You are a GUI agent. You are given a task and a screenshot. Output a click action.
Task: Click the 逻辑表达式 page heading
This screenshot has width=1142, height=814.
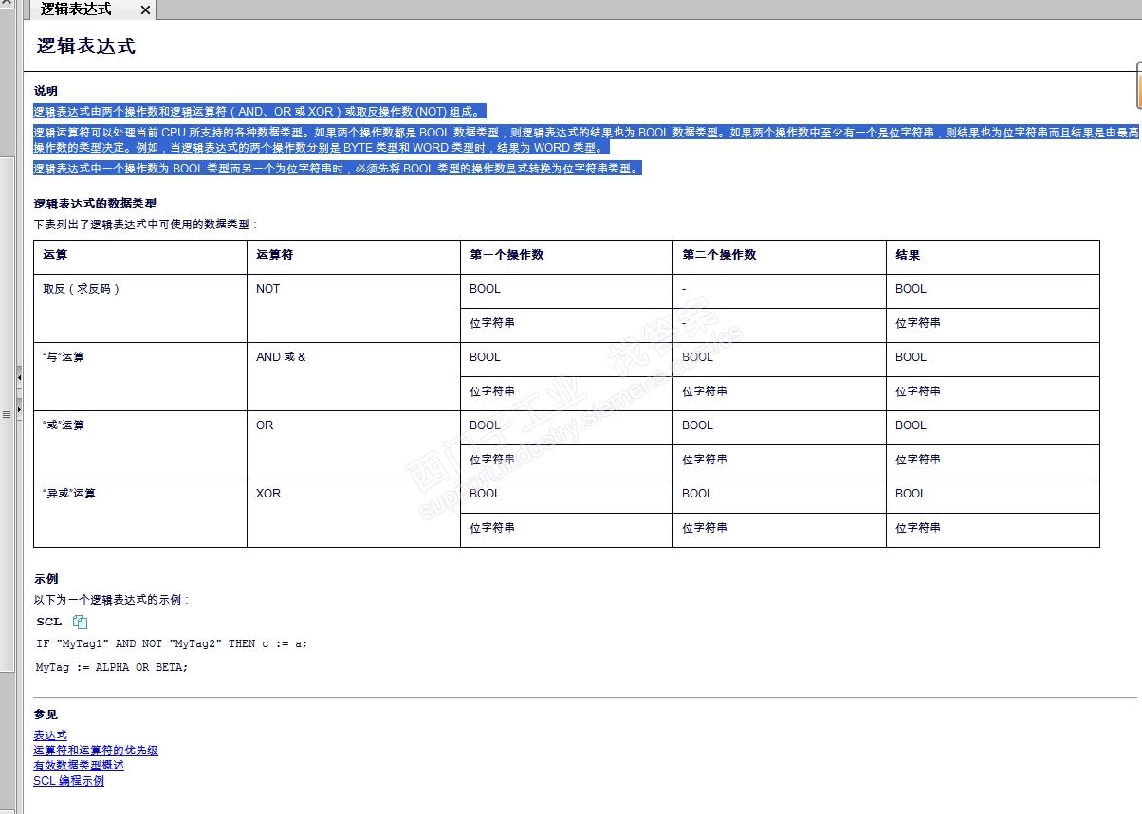(86, 45)
